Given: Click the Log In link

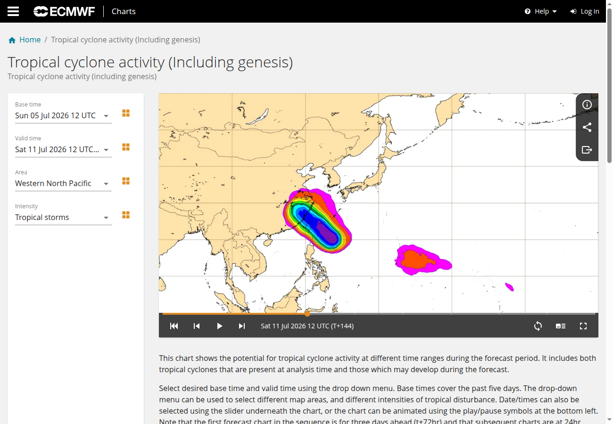Looking at the screenshot, I should (x=585, y=11).
